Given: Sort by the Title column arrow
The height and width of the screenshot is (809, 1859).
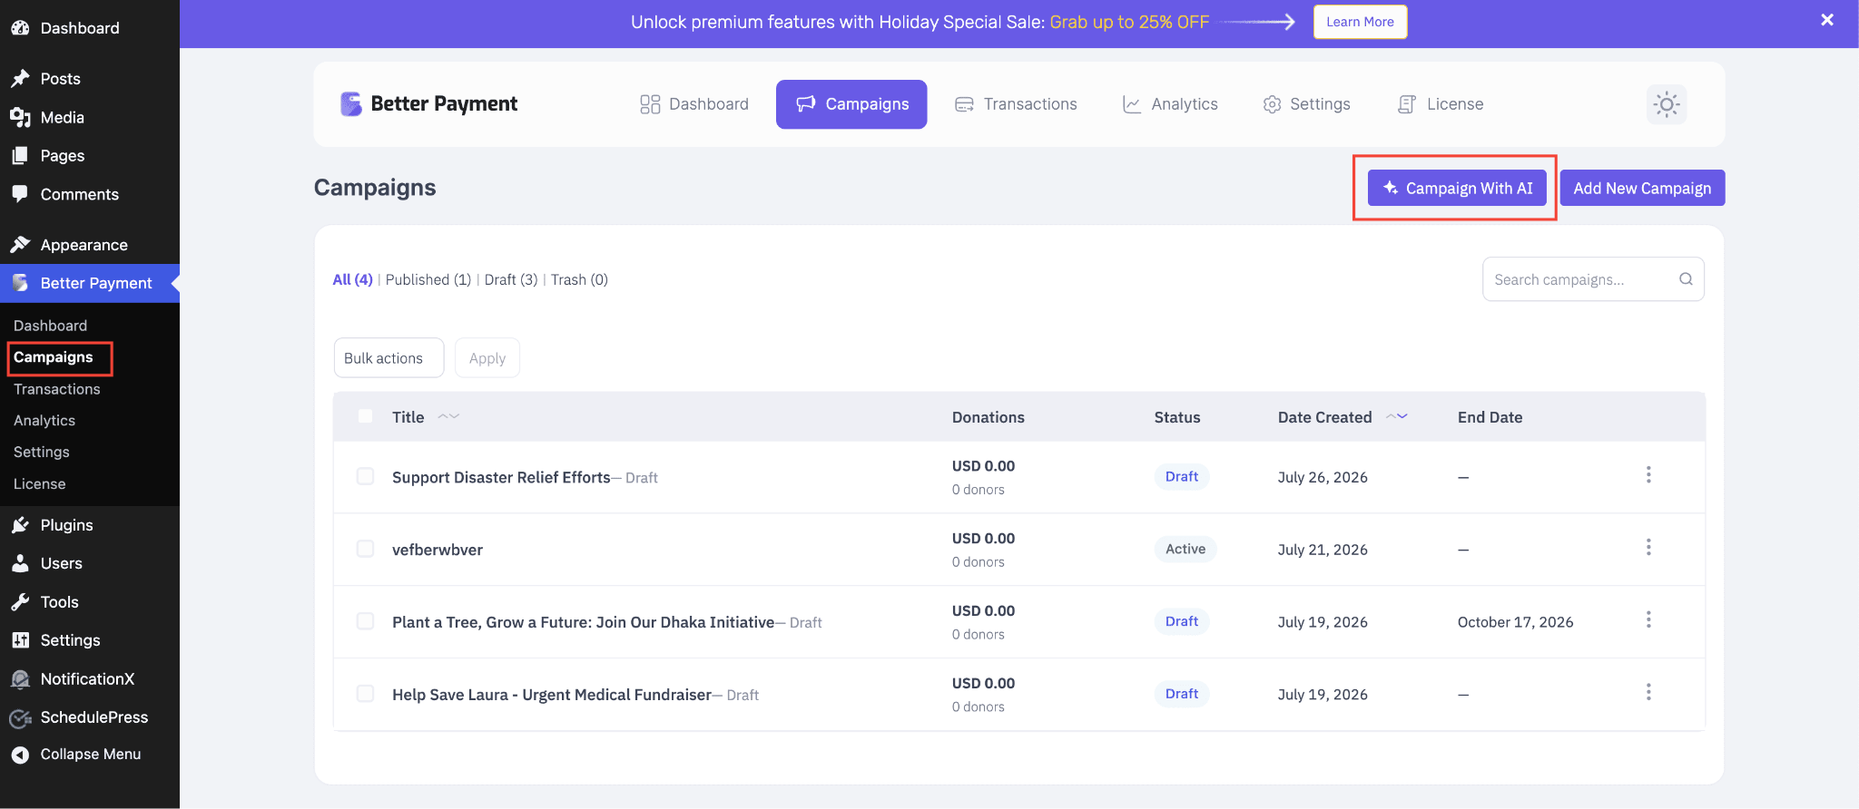Looking at the screenshot, I should (x=448, y=416).
